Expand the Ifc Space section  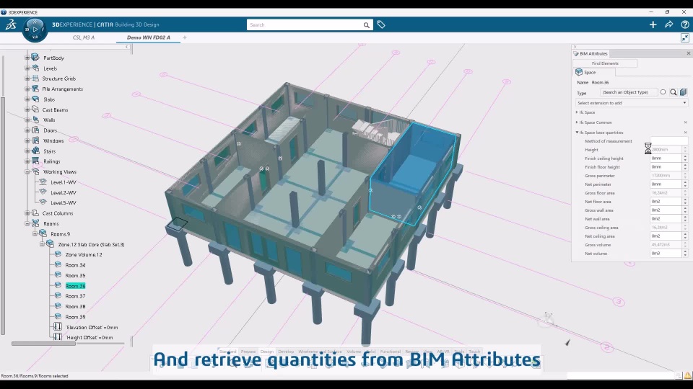tap(577, 112)
